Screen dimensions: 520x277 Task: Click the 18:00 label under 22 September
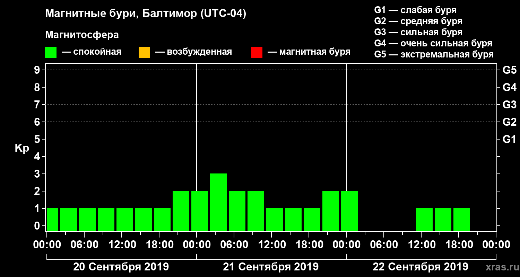pos(459,244)
